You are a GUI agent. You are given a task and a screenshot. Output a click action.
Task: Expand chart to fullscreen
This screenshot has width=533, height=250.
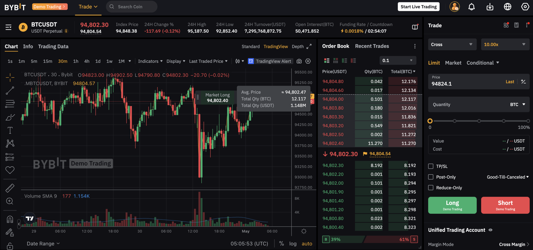[x=309, y=47]
